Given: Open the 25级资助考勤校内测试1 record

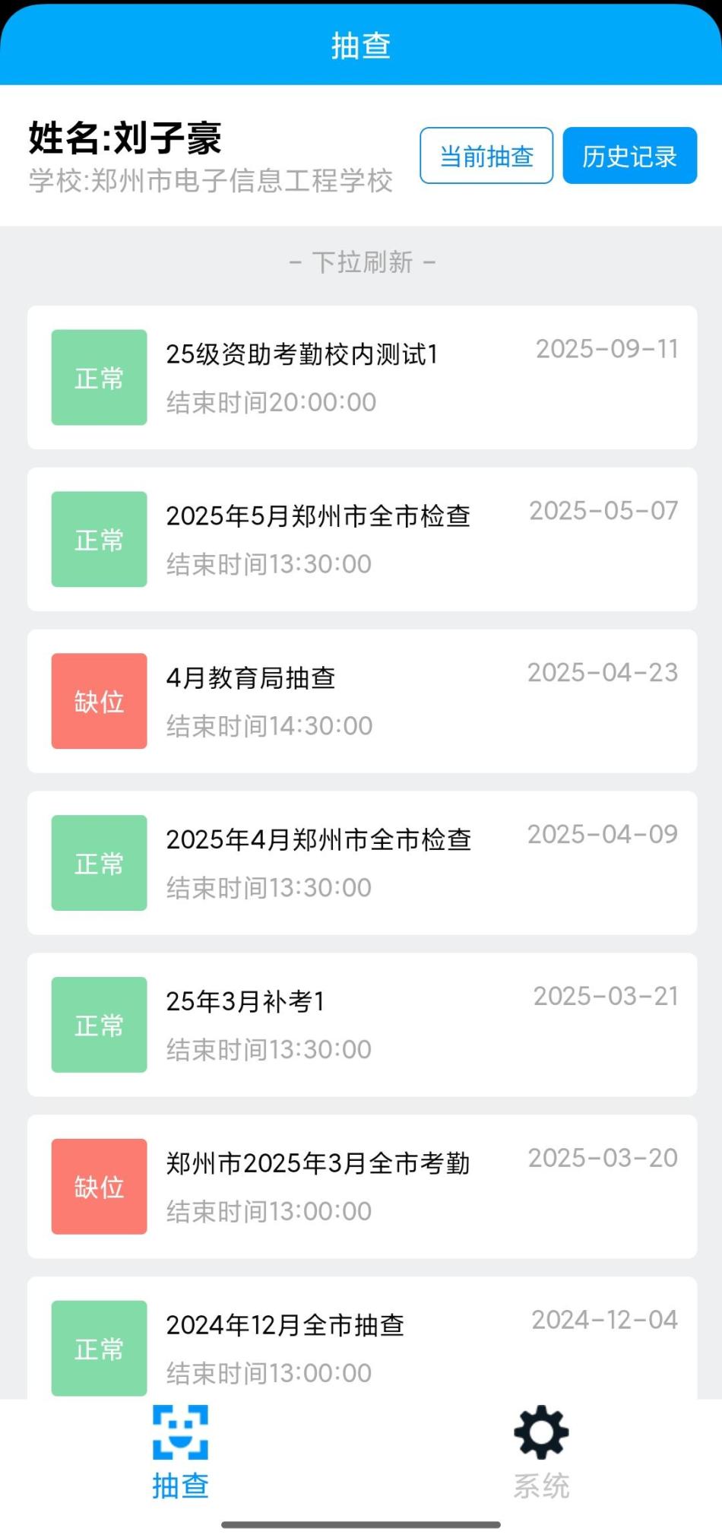Looking at the screenshot, I should (302, 354).
